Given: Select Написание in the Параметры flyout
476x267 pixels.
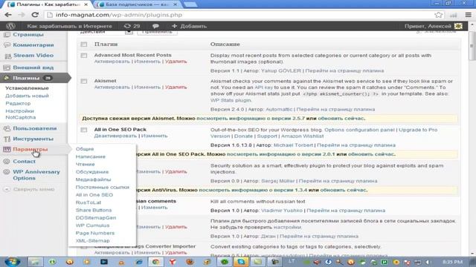Looking at the screenshot, I should tap(91, 156).
